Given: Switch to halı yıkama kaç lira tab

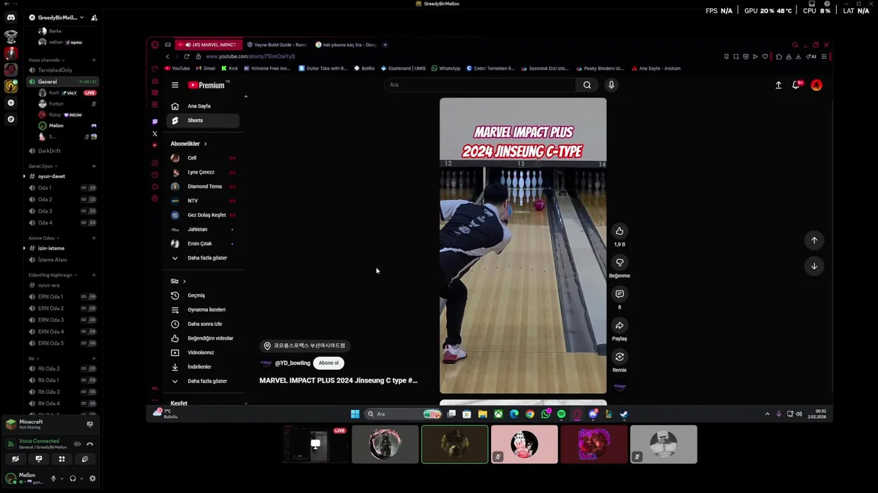Looking at the screenshot, I should (x=346, y=45).
